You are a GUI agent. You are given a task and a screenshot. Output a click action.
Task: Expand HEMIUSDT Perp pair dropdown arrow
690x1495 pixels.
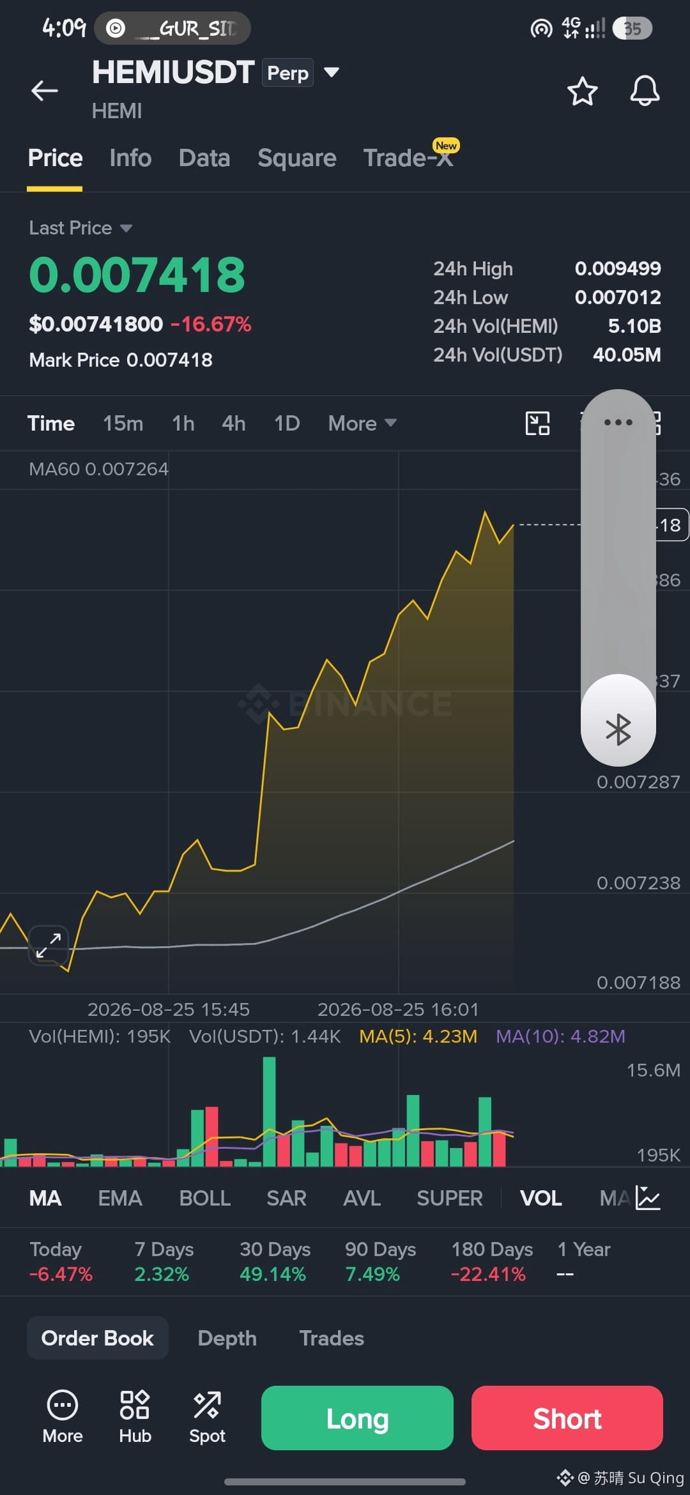click(331, 72)
